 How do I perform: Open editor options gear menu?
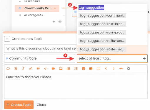tap(129, 69)
